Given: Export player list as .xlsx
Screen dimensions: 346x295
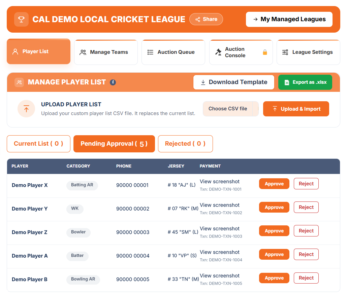Looking at the screenshot, I should tap(305, 82).
